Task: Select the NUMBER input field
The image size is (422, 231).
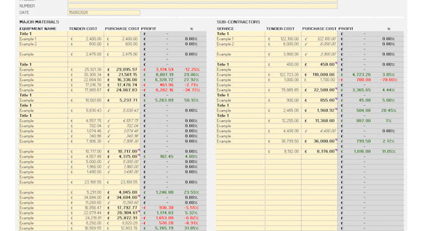Action: pyautogui.click(x=202, y=6)
